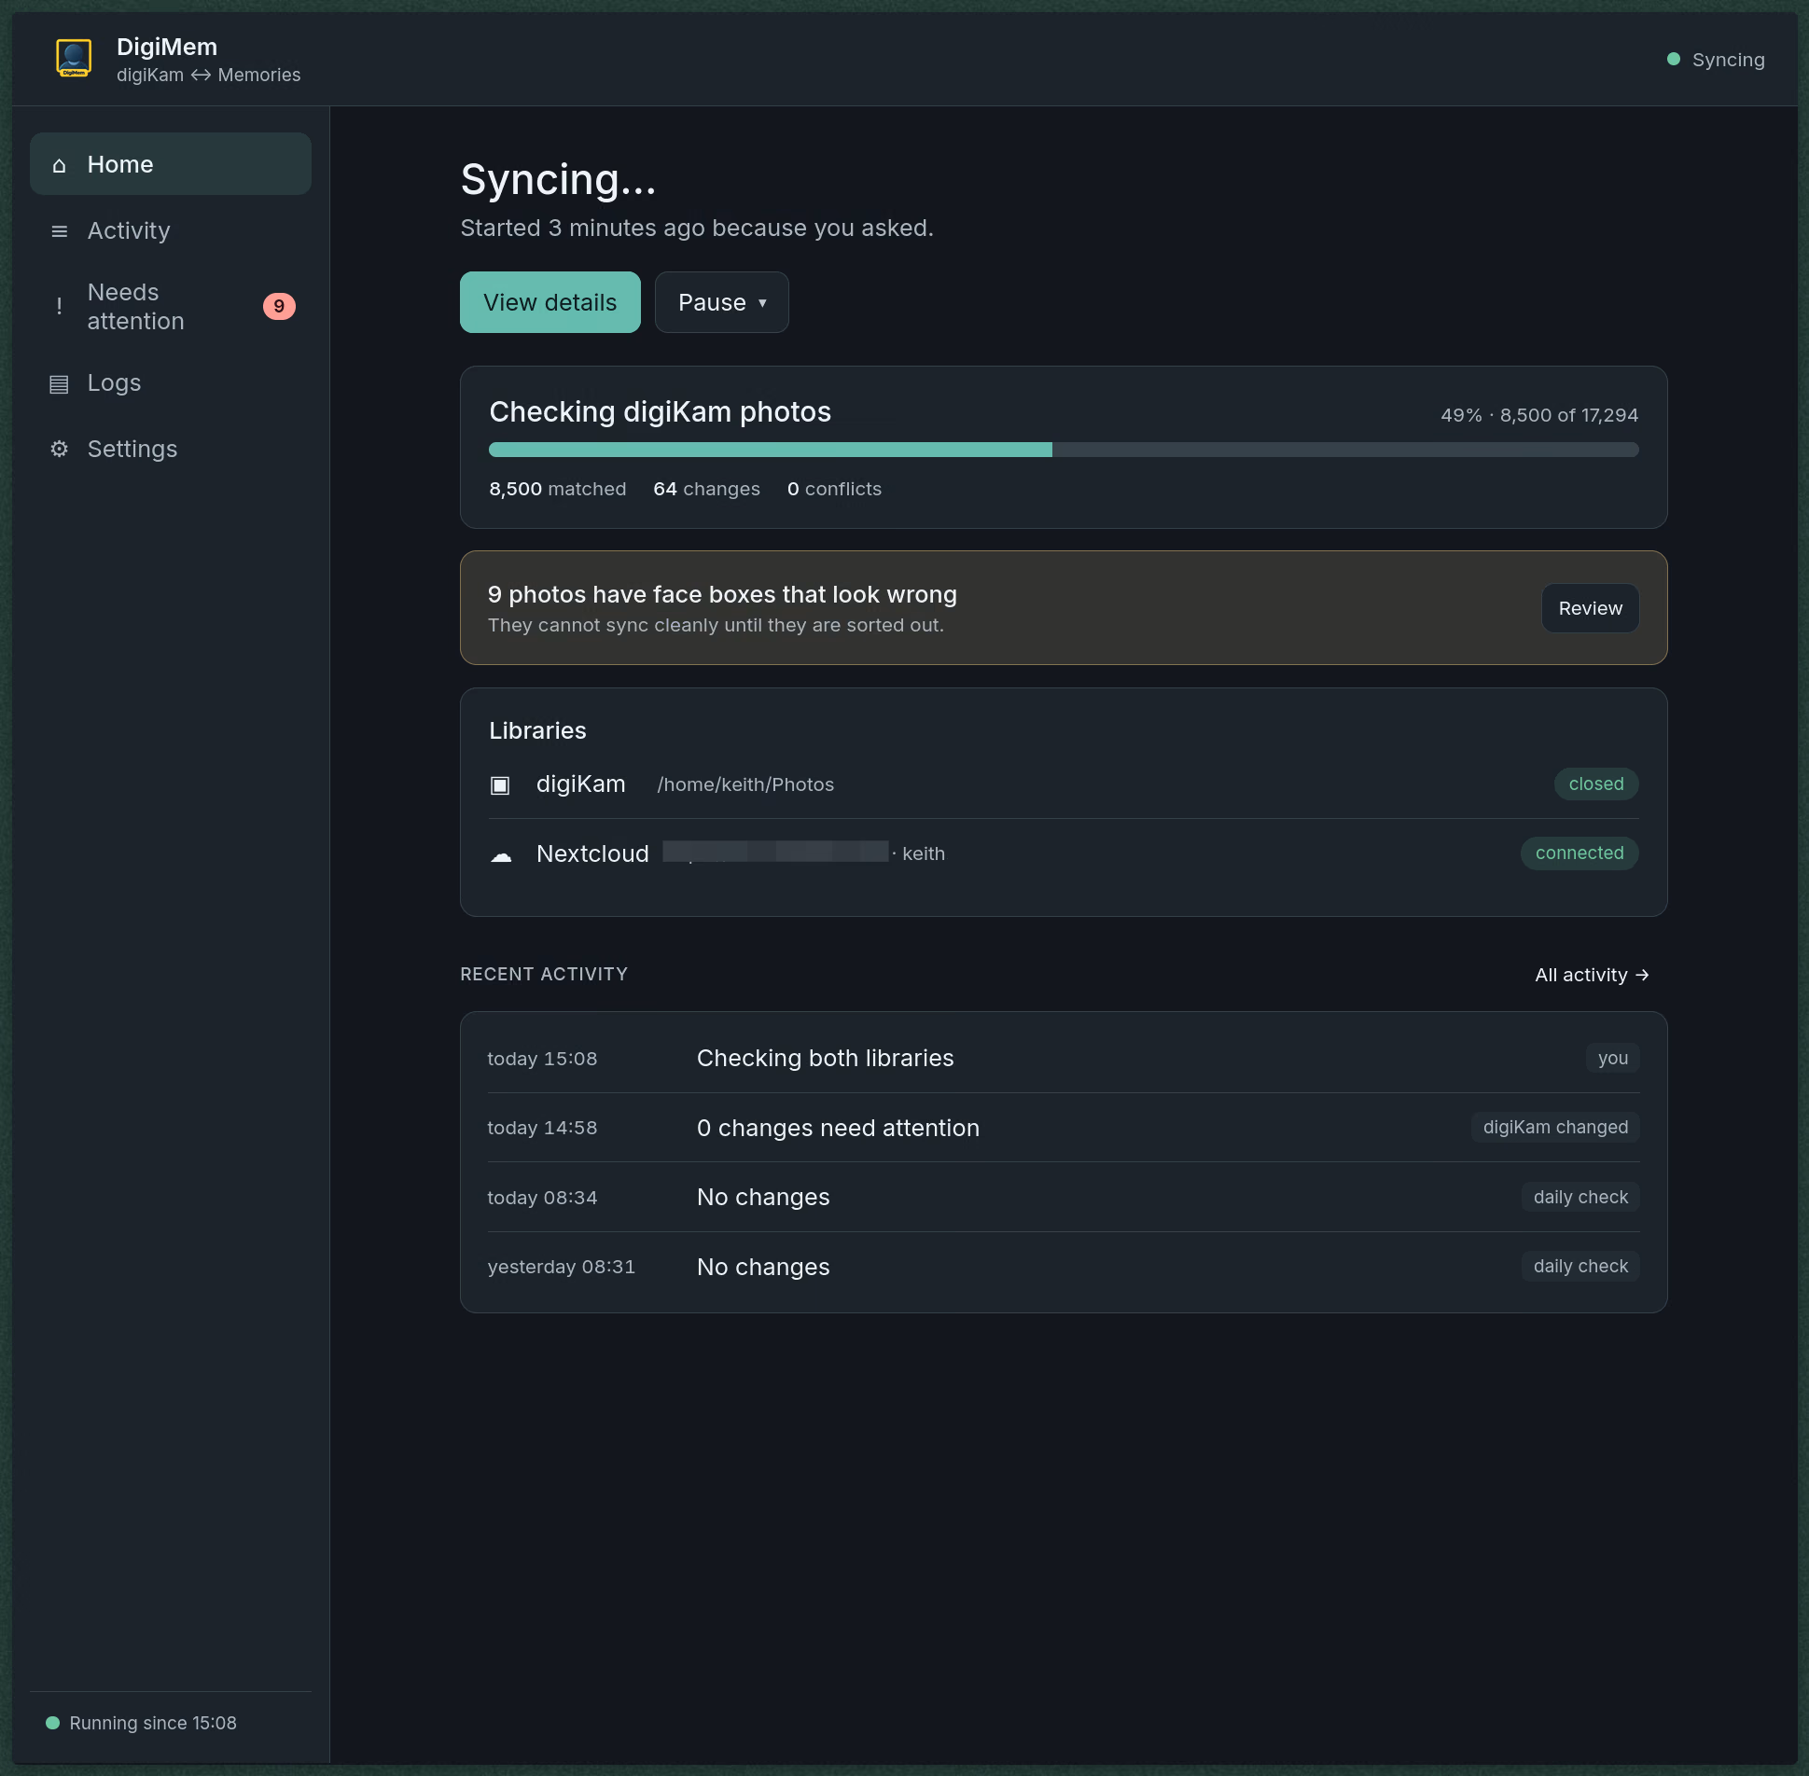Viewport: 1809px width, 1776px height.
Task: Click the 64 changes stat
Action: 706,490
